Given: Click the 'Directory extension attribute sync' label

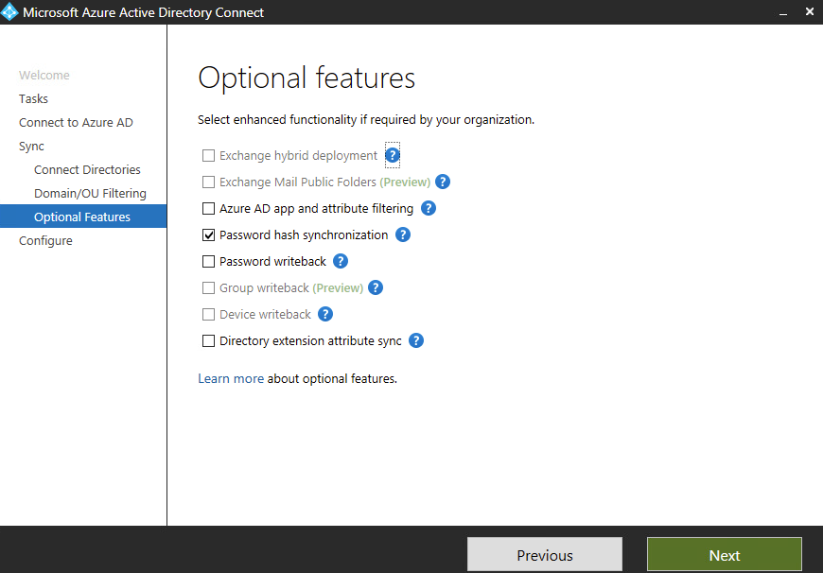Looking at the screenshot, I should (310, 340).
